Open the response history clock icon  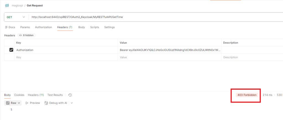[x=70, y=95]
